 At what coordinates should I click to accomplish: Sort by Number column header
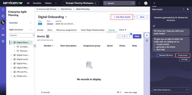click(49, 46)
